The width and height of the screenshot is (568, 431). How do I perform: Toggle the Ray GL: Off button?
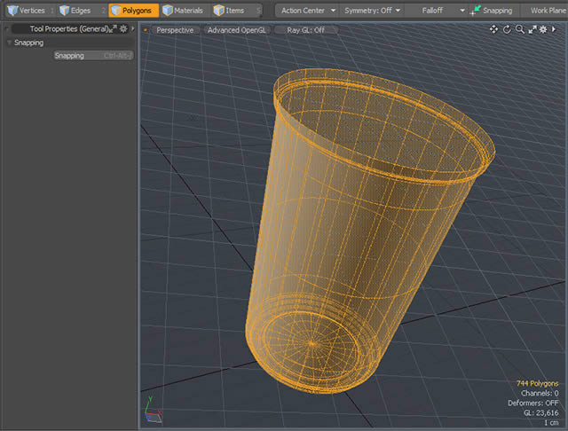[x=305, y=30]
